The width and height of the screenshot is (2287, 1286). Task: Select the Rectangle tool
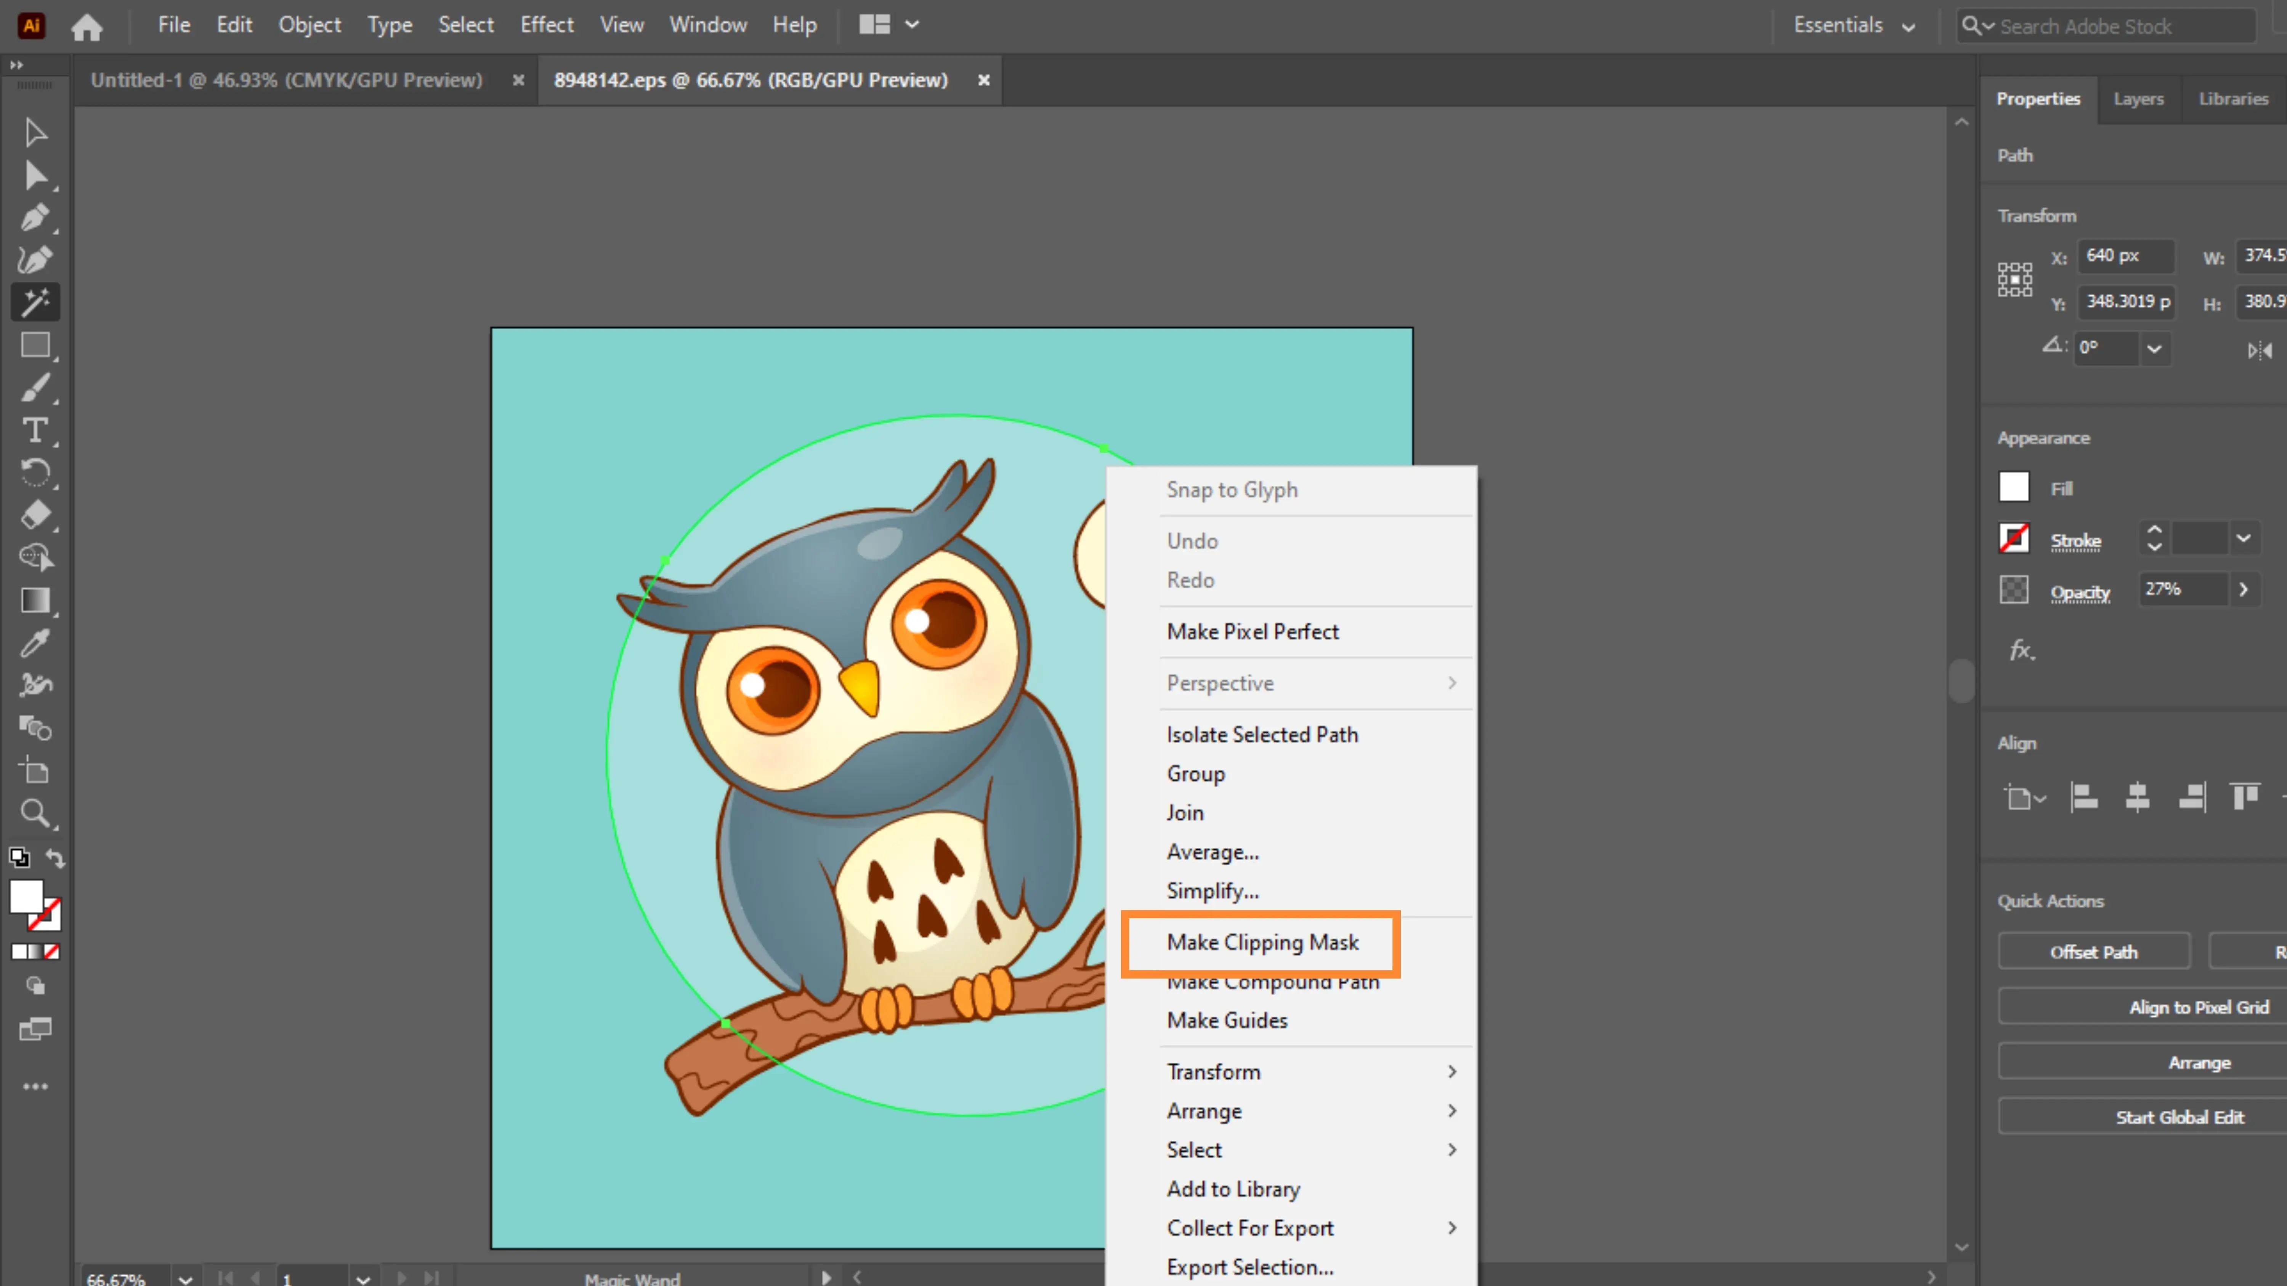(x=35, y=345)
